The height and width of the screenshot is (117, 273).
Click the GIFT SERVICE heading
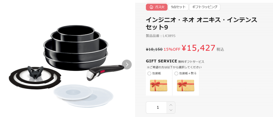pyautogui.click(x=161, y=61)
